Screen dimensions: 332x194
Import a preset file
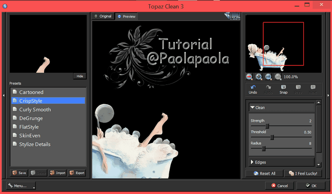(x=58, y=173)
